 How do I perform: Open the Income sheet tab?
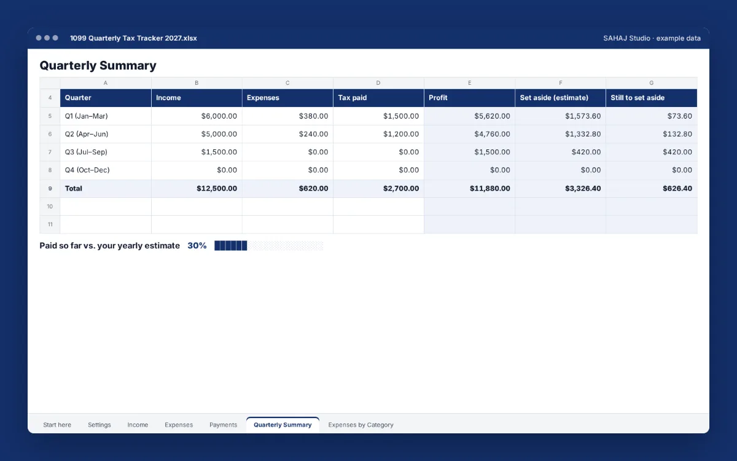pyautogui.click(x=138, y=425)
